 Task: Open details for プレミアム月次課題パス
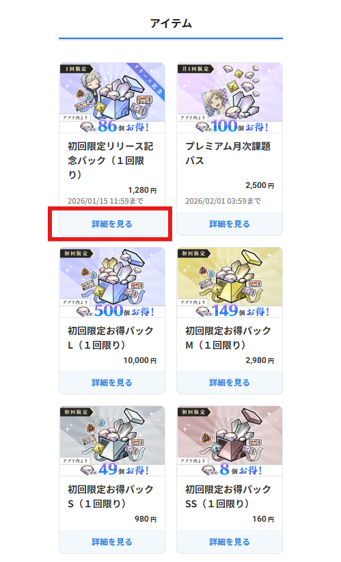[230, 224]
